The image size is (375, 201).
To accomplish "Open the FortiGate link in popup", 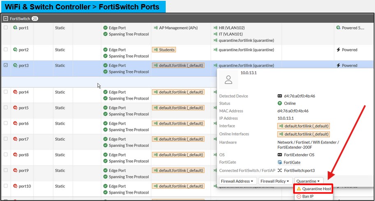I will click(x=292, y=162).
